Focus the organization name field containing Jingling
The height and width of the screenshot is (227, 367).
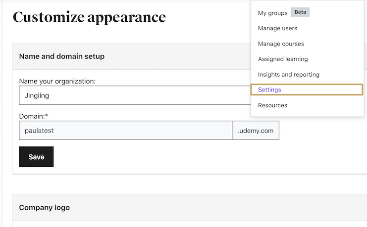pos(134,95)
